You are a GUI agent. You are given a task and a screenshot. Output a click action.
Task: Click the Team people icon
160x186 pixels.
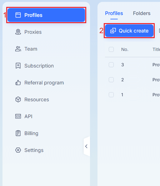click(18, 49)
